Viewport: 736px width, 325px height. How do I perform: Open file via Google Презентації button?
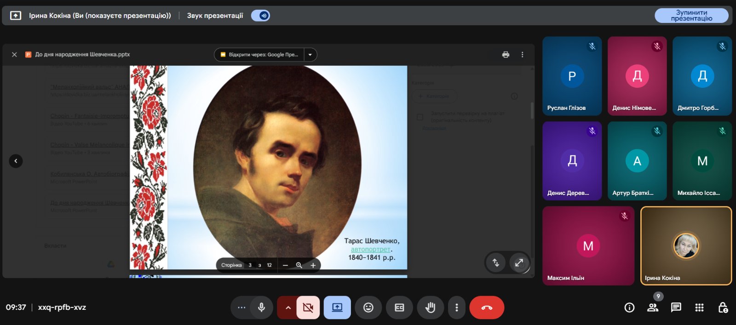coord(259,55)
